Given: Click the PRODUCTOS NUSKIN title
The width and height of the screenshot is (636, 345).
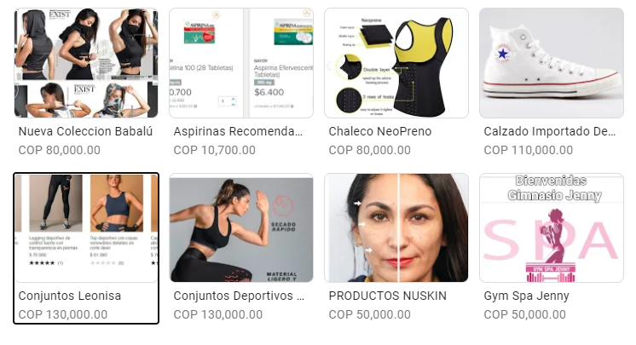Looking at the screenshot, I should coord(387,296).
